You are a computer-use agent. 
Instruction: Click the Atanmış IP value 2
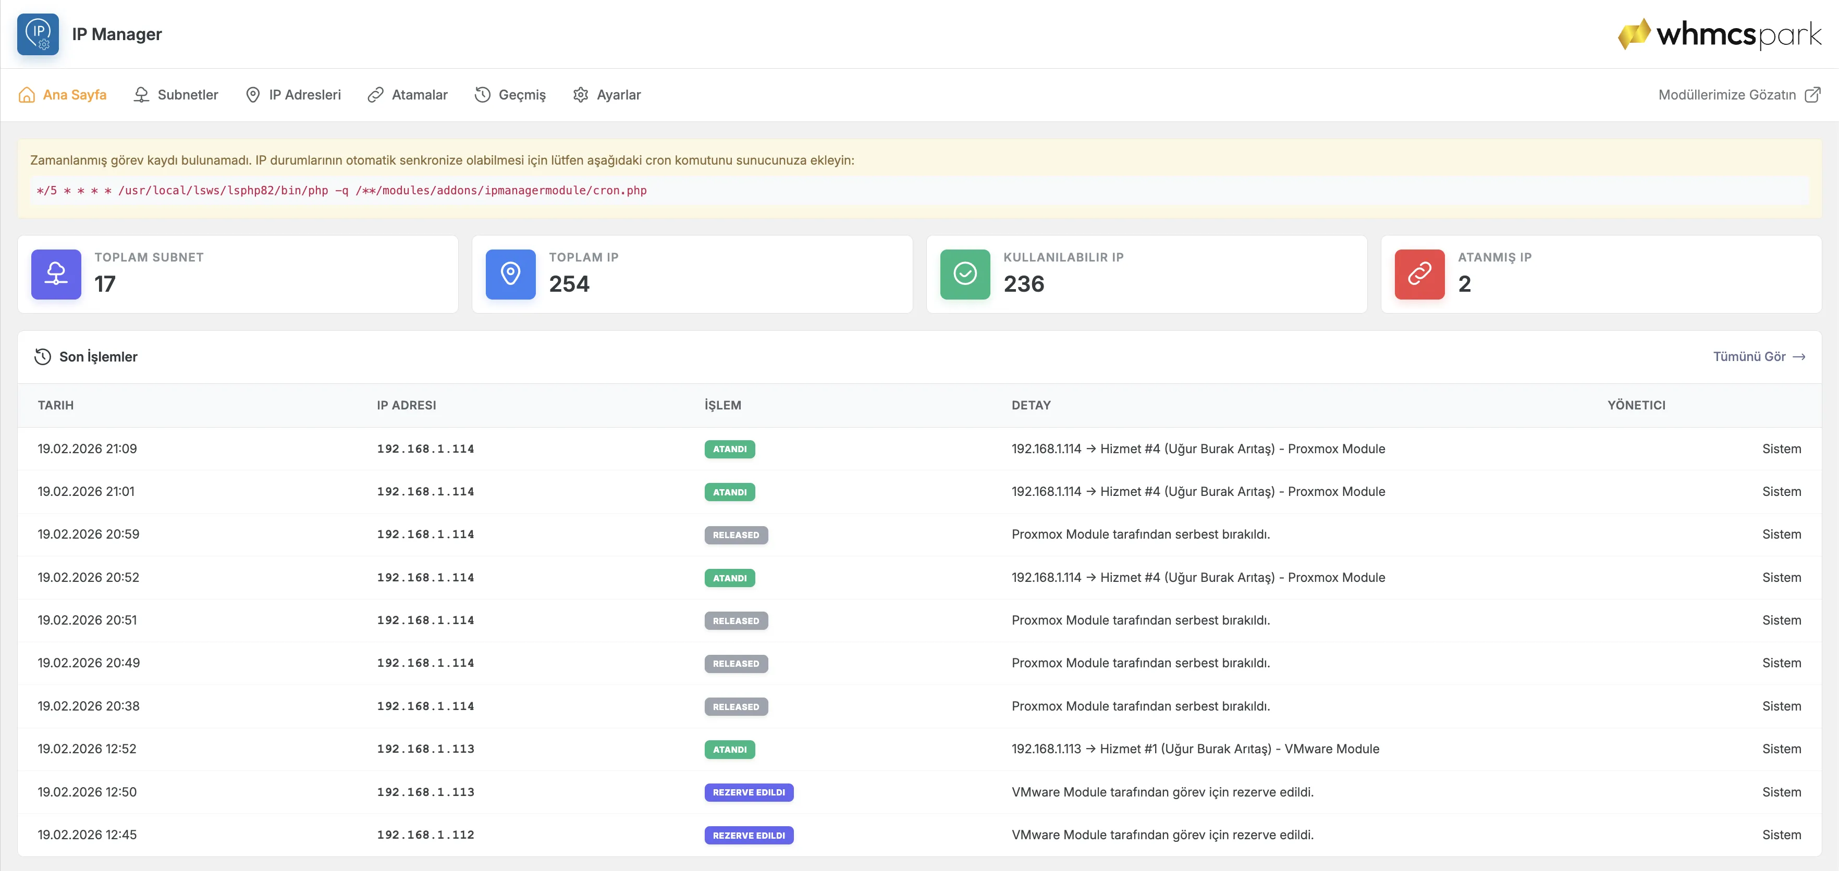pyautogui.click(x=1464, y=284)
